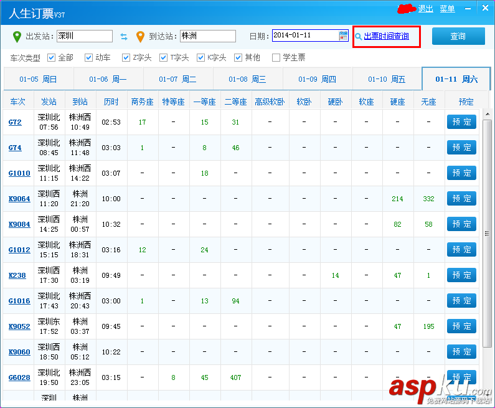Click the orange arrival station pin icon
495x408 pixels.
pos(140,37)
